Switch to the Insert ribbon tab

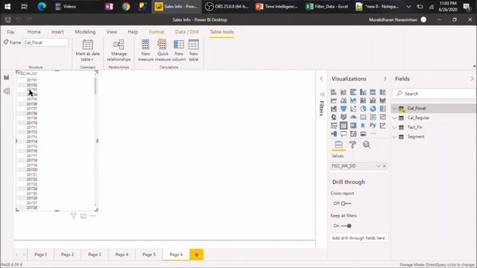[57, 32]
